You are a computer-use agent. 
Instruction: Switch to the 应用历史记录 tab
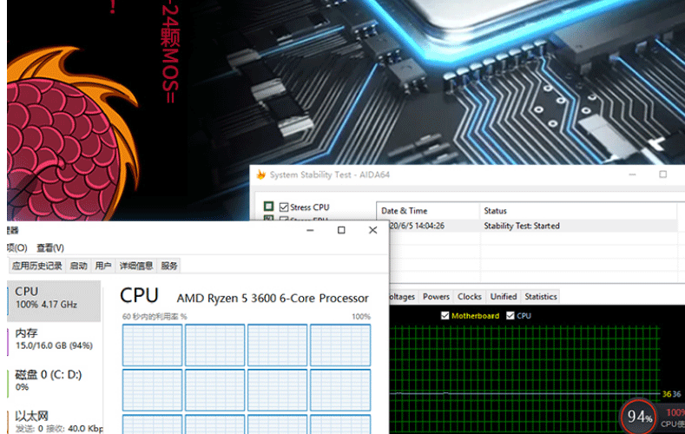36,266
